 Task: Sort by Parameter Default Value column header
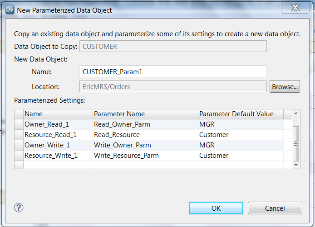241,114
